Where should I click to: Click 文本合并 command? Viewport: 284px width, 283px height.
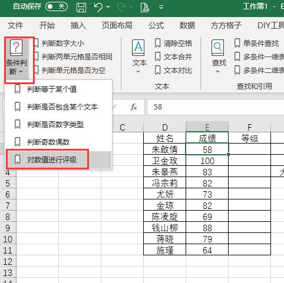coord(178,57)
